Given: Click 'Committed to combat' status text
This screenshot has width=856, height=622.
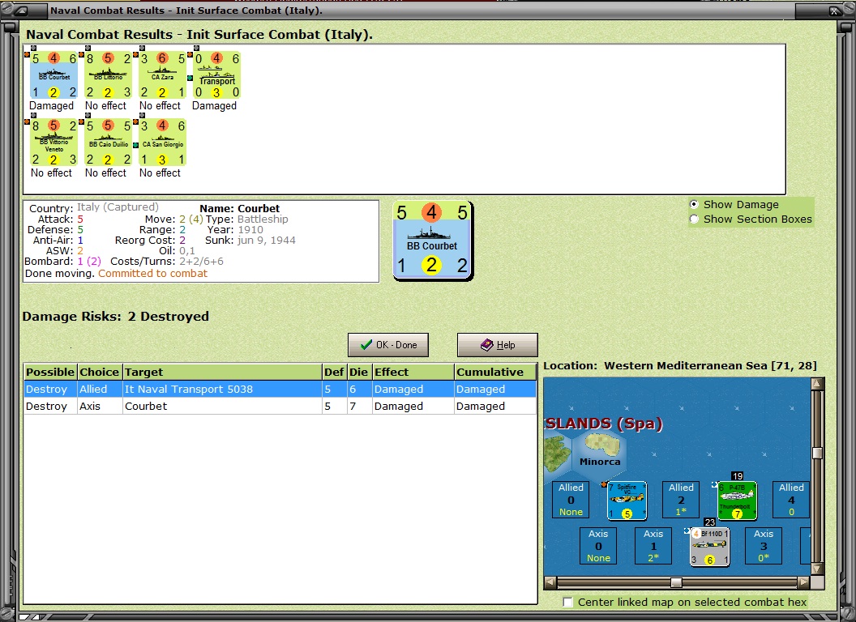Looking at the screenshot, I should [153, 274].
